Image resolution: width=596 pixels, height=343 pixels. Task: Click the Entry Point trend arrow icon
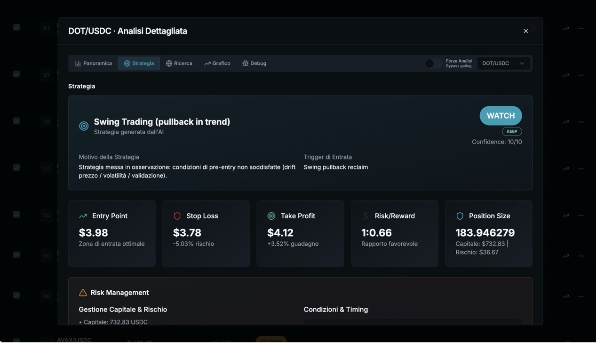(83, 216)
